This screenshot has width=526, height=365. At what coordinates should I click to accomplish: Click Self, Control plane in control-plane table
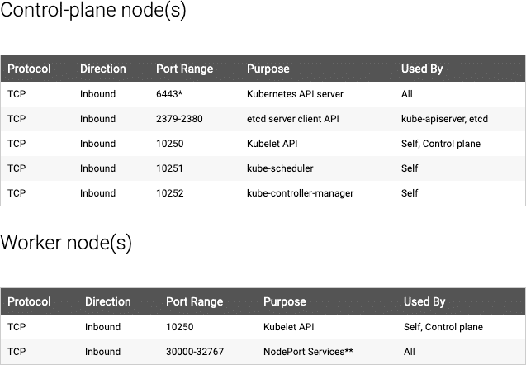pyautogui.click(x=441, y=144)
